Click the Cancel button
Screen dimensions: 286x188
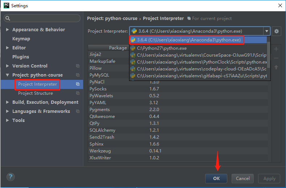point(243,179)
